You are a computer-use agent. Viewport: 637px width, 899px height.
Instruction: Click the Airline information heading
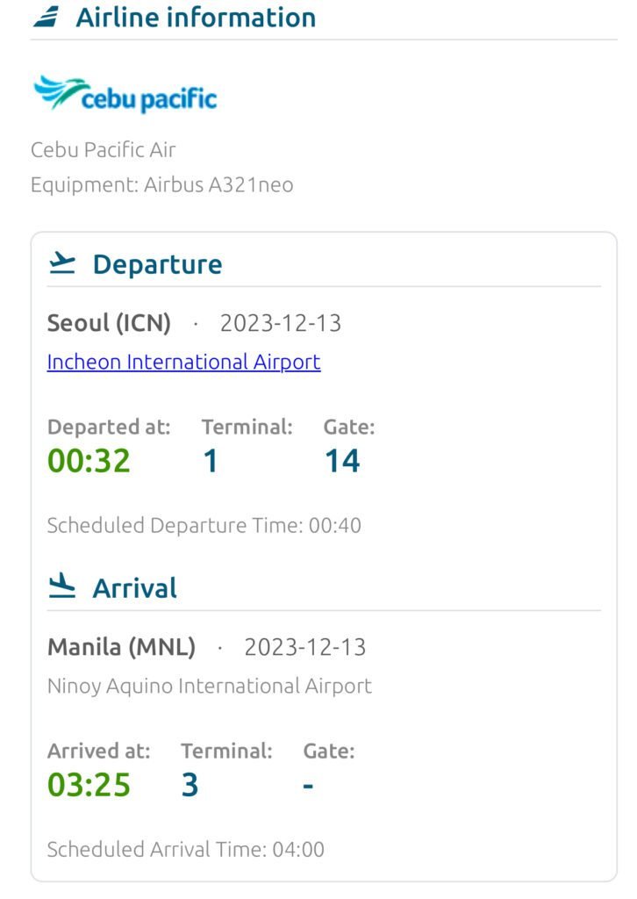point(196,17)
